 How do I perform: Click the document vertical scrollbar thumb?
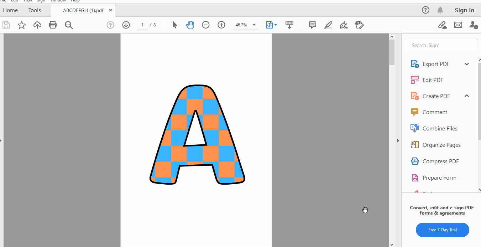click(392, 52)
